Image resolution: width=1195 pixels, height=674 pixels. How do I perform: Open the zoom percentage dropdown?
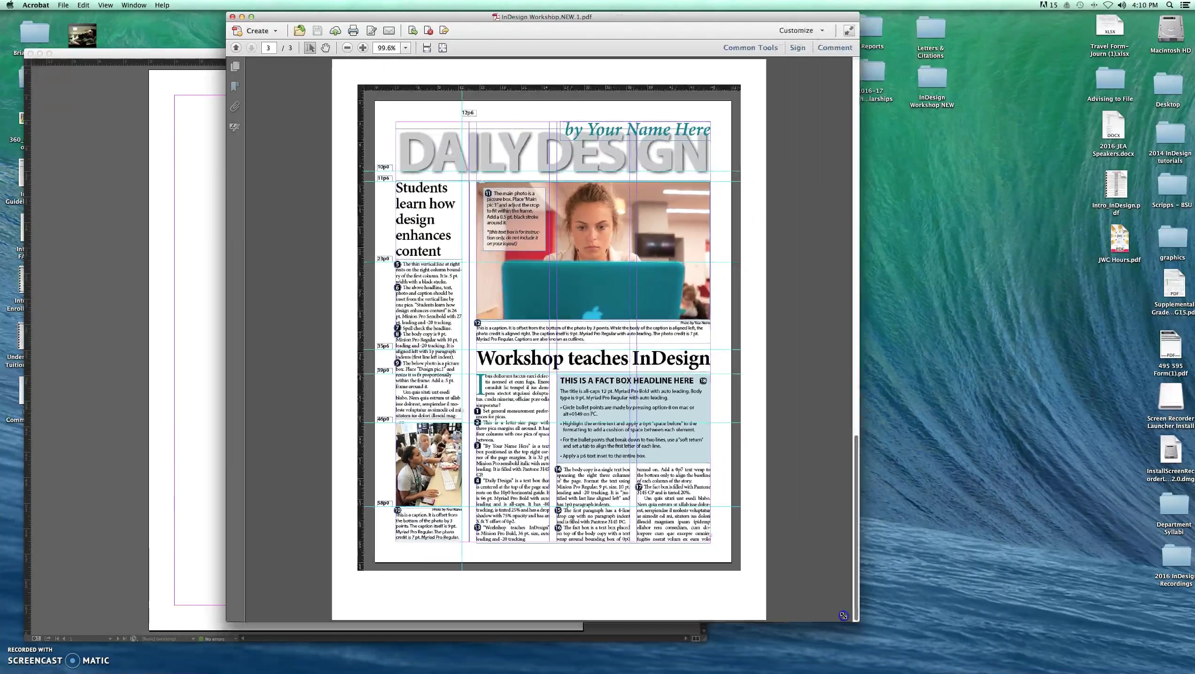tap(406, 47)
